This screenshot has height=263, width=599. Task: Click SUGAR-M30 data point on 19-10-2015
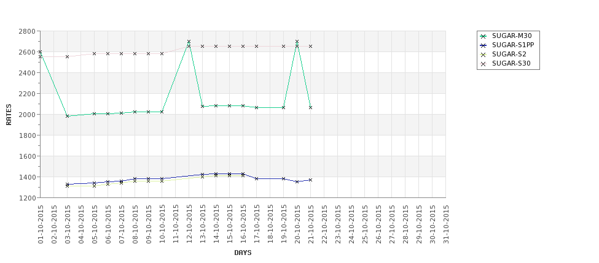283,107
